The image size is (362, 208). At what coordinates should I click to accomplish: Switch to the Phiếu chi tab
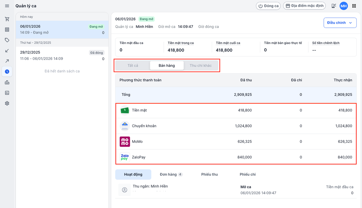point(247,175)
